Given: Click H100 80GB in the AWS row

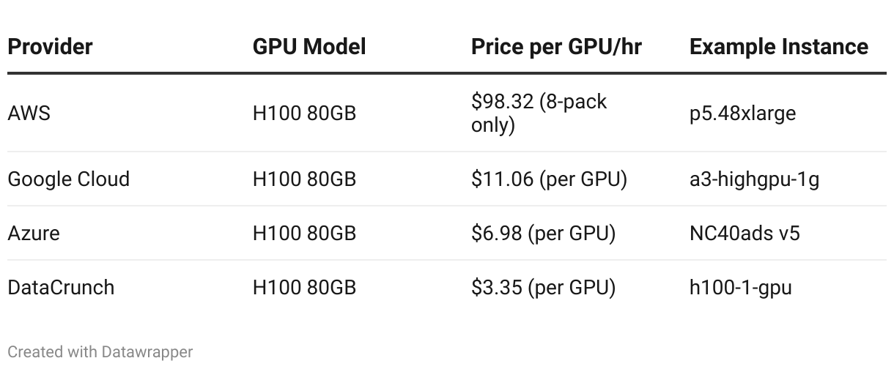Looking at the screenshot, I should 304,113.
